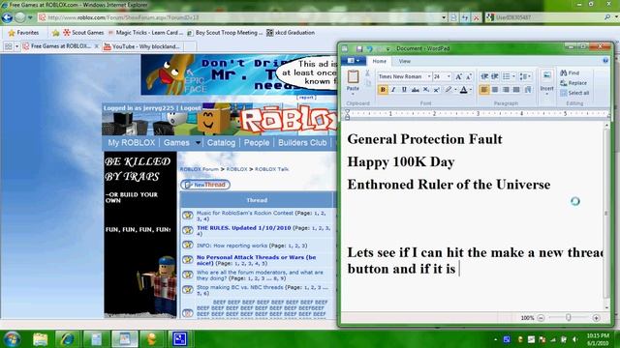Viewport: 620px width, 348px height.
Task: Click Find in WordPad Editing group
Action: click(570, 73)
